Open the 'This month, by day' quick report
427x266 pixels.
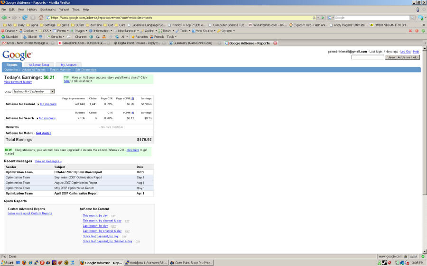tap(95, 215)
